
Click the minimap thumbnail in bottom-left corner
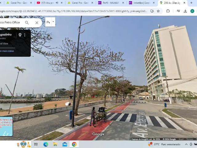[6, 126]
